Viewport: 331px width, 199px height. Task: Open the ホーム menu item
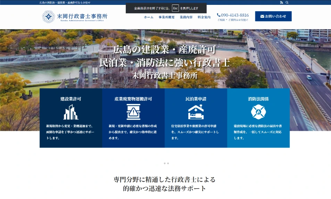click(x=149, y=17)
